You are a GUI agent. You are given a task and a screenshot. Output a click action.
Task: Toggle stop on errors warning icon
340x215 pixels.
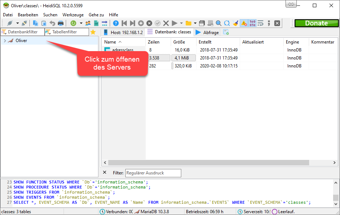point(244,23)
